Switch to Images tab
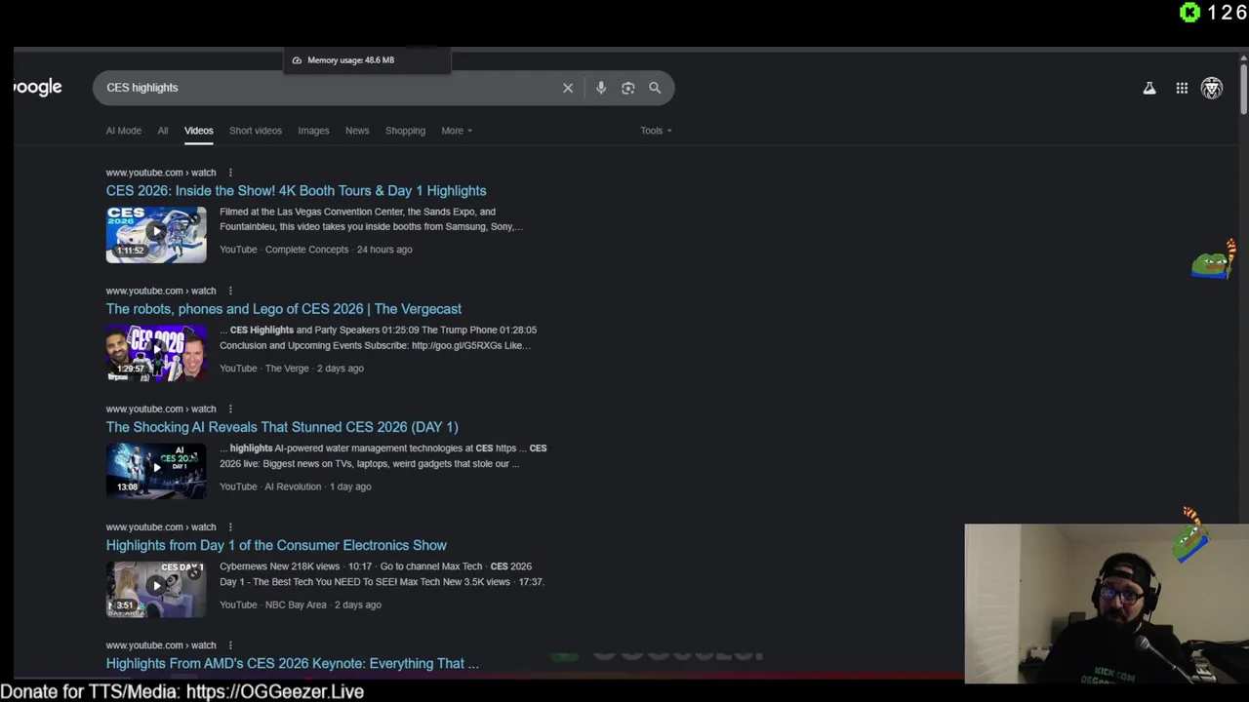This screenshot has width=1249, height=702. pos(313,131)
